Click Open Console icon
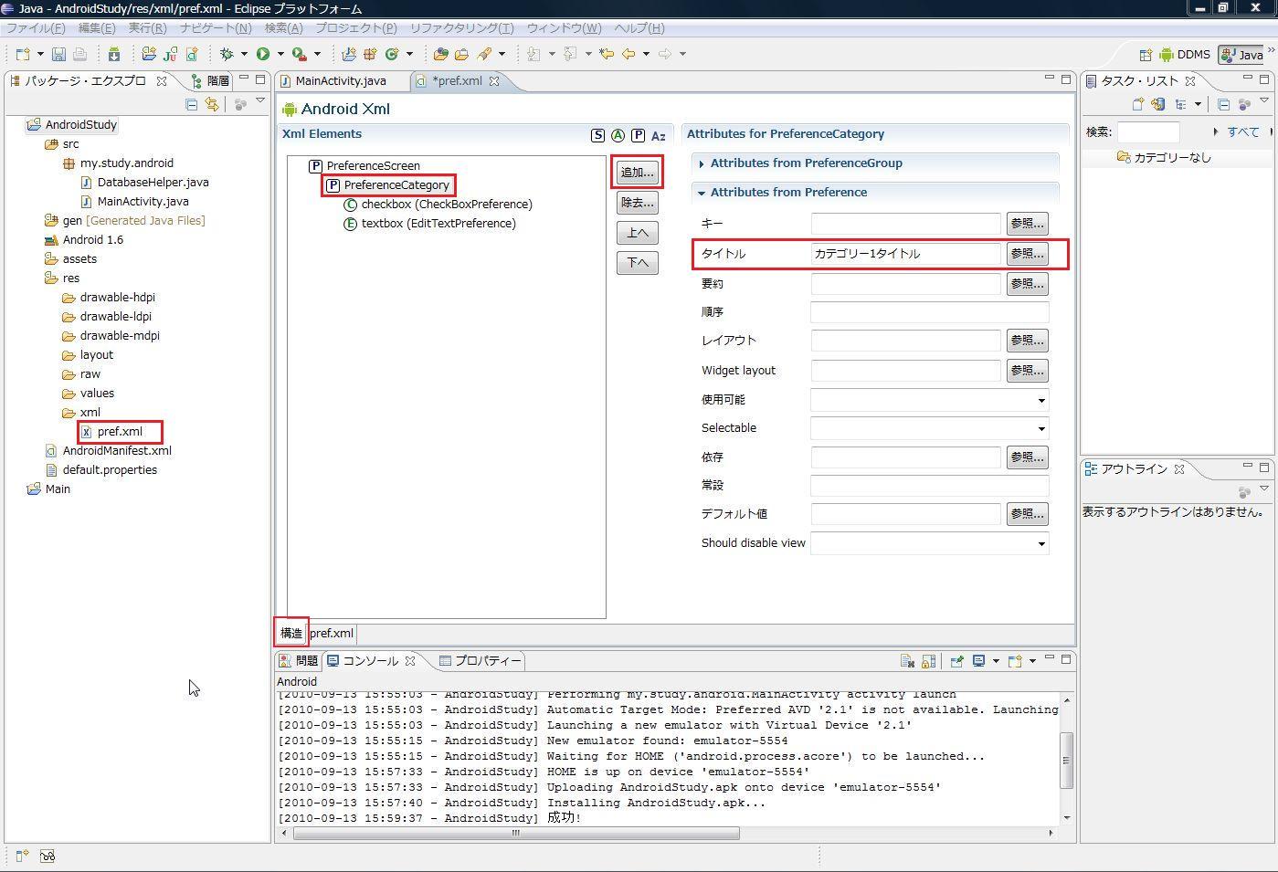This screenshot has width=1278, height=872. point(1014,661)
